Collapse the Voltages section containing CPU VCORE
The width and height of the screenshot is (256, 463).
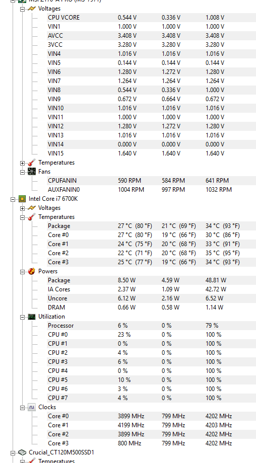click(22, 9)
